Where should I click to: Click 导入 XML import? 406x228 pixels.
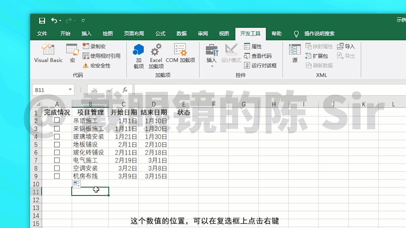346,46
